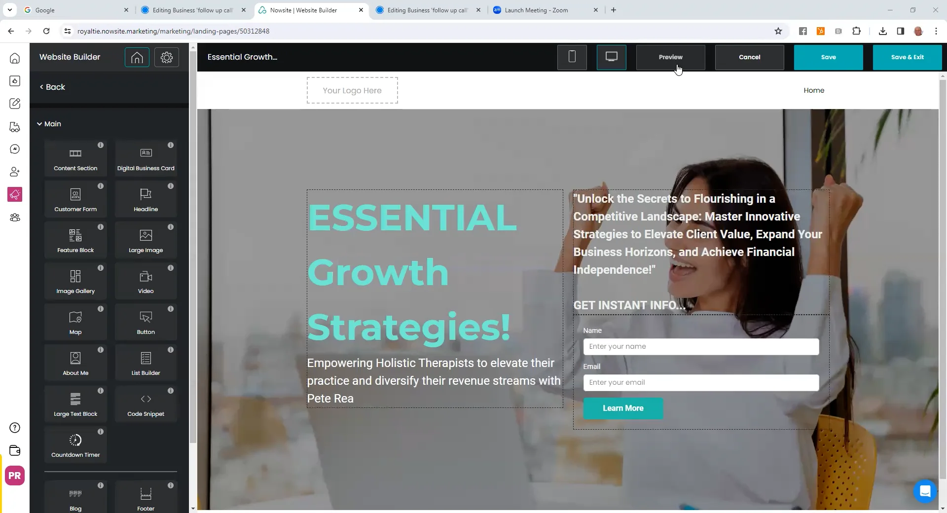Screen dimensions: 947x513
Task: Click the Save & Exit button
Action: click(908, 57)
